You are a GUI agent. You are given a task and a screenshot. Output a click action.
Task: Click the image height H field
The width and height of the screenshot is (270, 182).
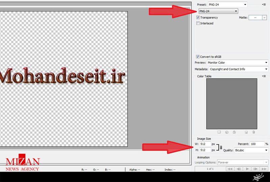(205, 150)
